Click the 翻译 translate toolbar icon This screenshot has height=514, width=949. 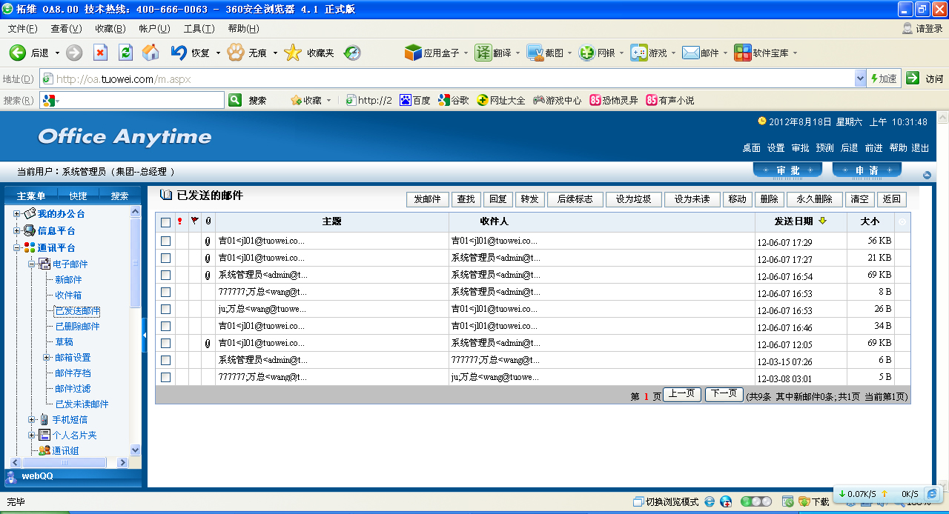pyautogui.click(x=483, y=53)
